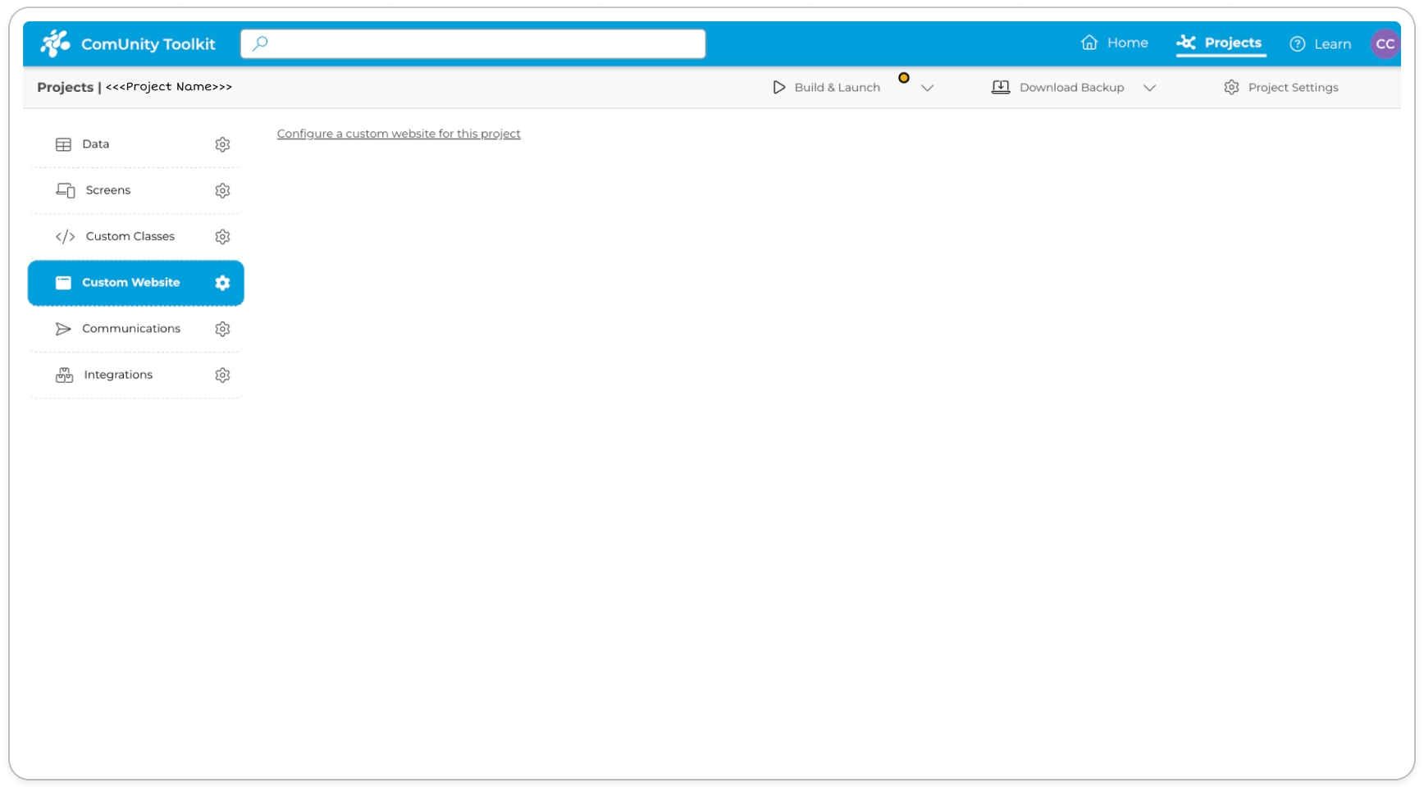Expand the Build & Launch dropdown arrow
Screen dimensions: 1424x792
[x=927, y=88]
